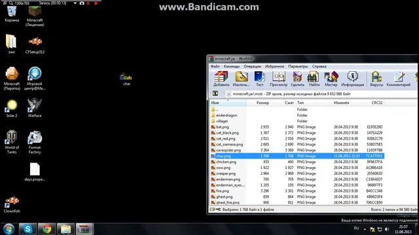Select the CFSetup312 desktop icon
This screenshot has width=419, height=235.
click(x=35, y=45)
